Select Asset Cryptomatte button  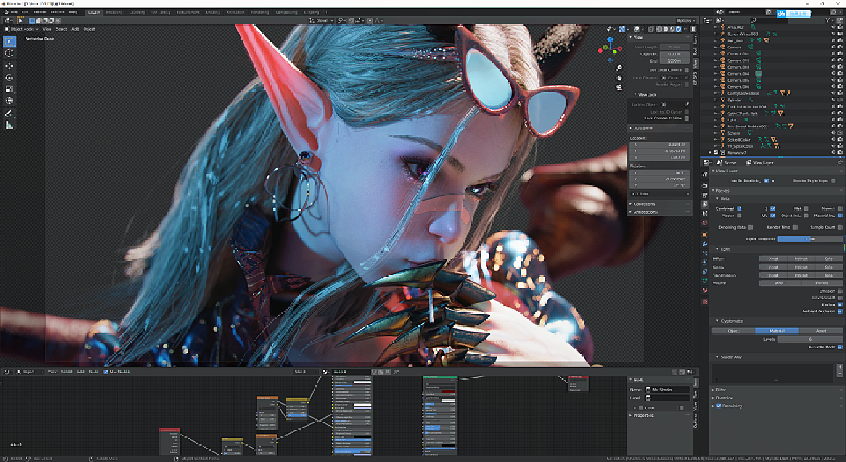(821, 331)
